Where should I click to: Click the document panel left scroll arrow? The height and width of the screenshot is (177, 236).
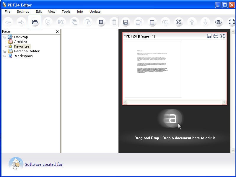125,102
